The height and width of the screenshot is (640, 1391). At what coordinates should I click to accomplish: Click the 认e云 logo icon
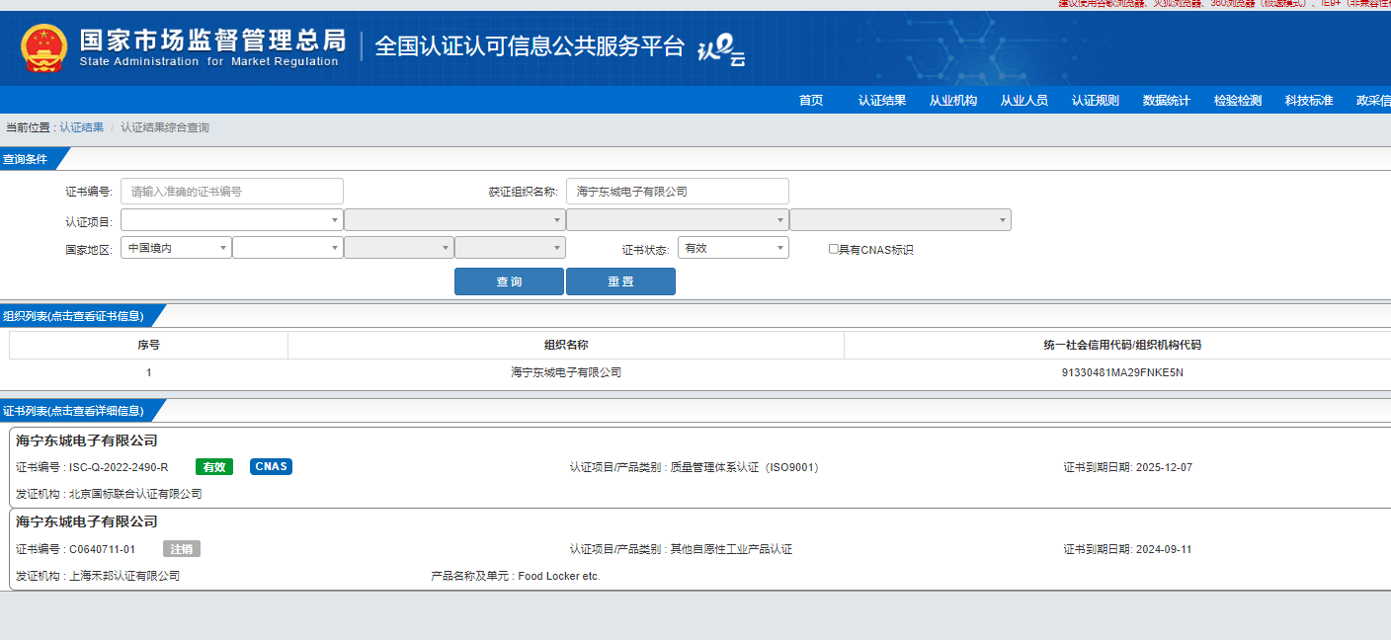(721, 49)
